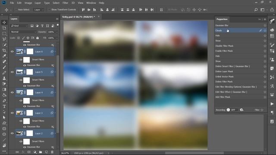
Task: Click the Play icon in right panel strip
Action: [272, 104]
